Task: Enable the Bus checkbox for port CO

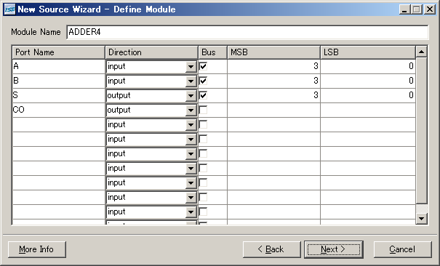Action: click(x=203, y=110)
